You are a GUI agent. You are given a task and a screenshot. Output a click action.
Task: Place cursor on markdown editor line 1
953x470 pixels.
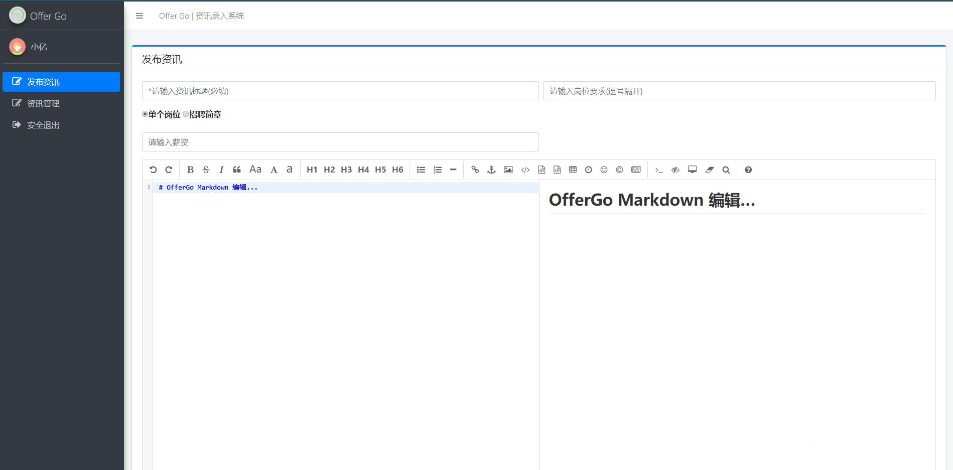click(x=346, y=188)
